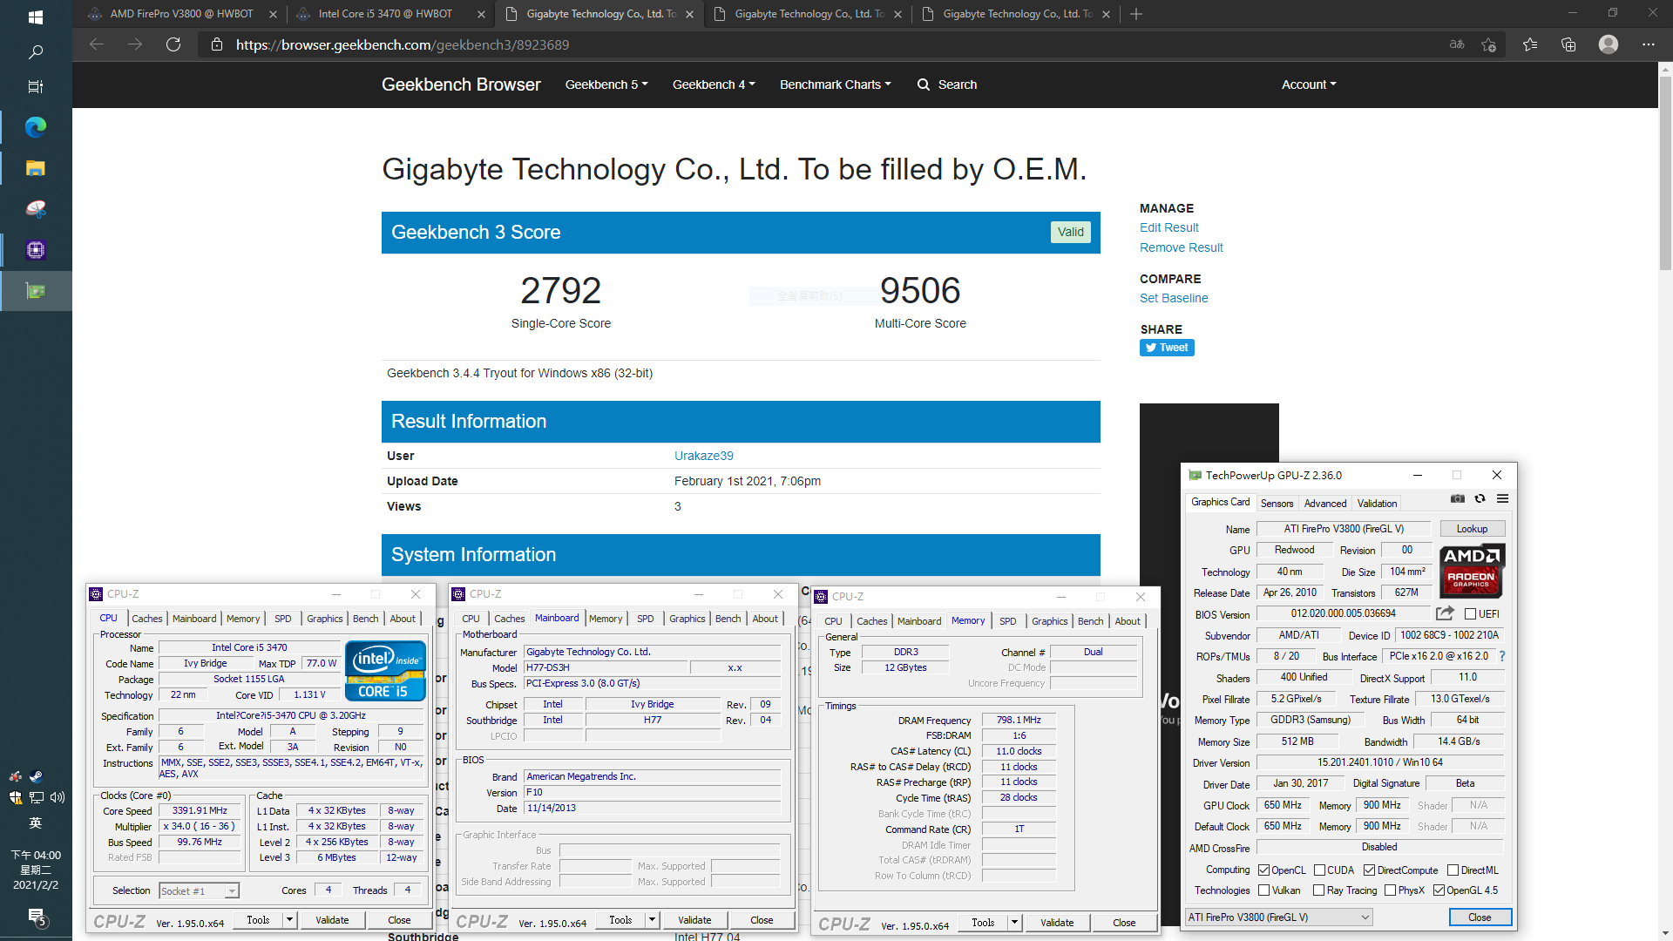Toggle the OpenGL 4.5 checkbox
The image size is (1673, 941).
1439,890
